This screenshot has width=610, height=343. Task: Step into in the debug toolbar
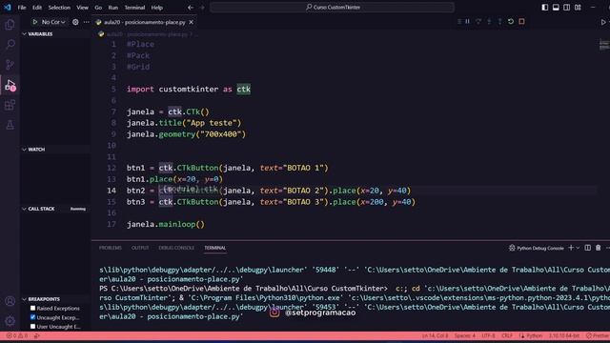pyautogui.click(x=489, y=22)
